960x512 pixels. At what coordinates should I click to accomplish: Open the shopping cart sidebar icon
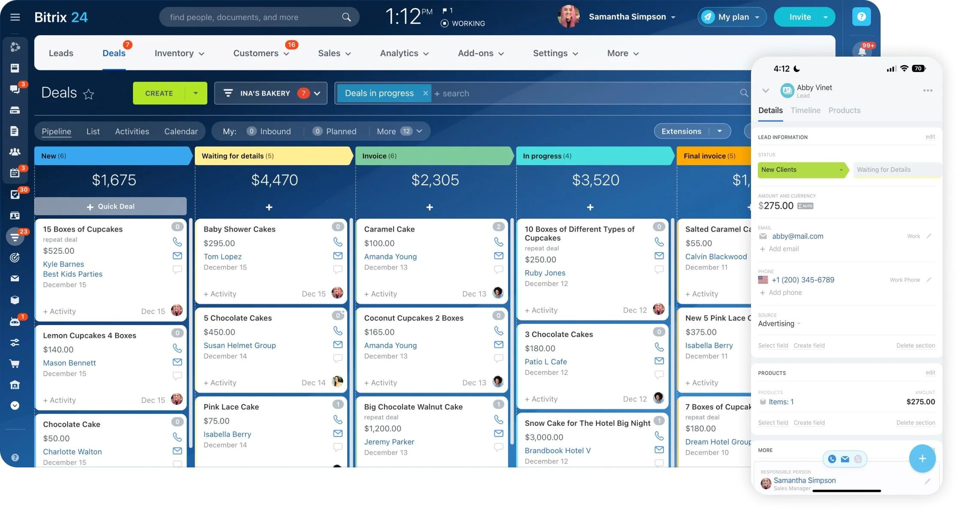(15, 364)
